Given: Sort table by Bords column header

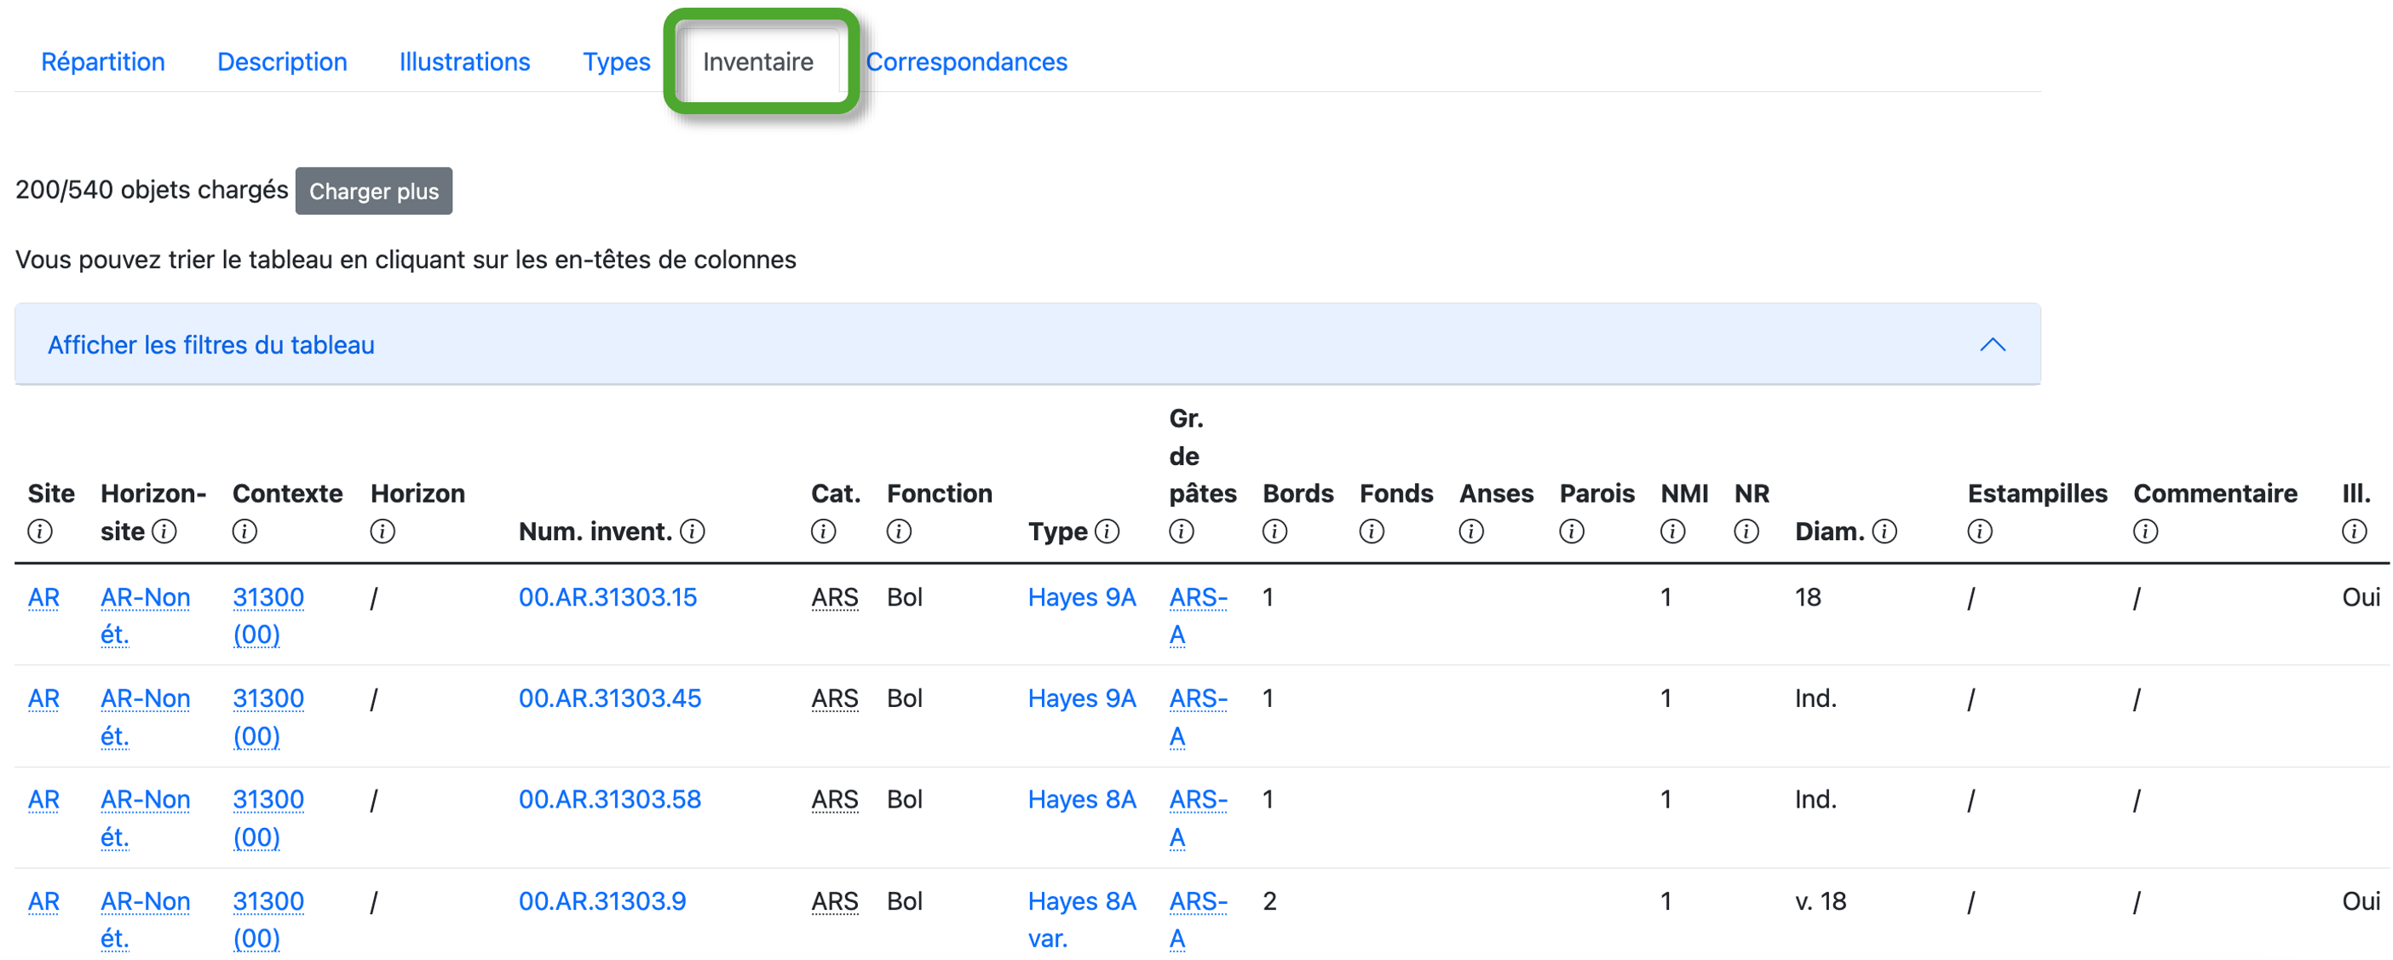Looking at the screenshot, I should (1297, 494).
